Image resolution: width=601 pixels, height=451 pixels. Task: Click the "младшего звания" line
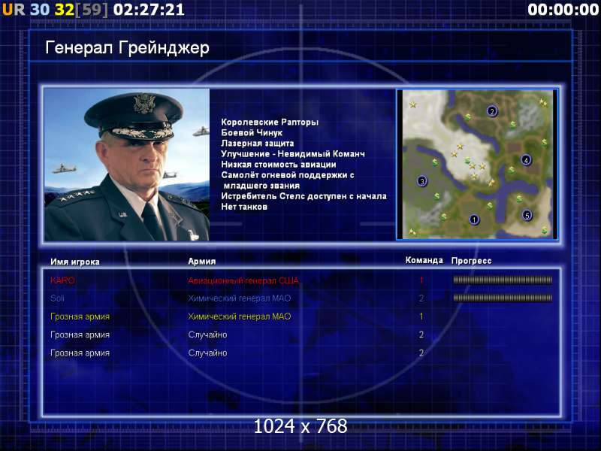click(261, 186)
